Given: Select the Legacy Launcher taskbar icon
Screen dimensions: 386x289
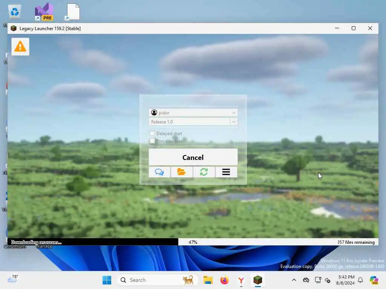Looking at the screenshot, I should tap(258, 280).
